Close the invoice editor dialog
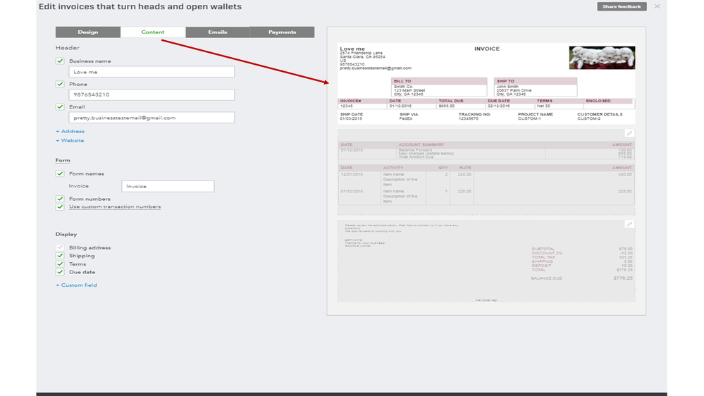The height and width of the screenshot is (396, 704). tap(657, 6)
